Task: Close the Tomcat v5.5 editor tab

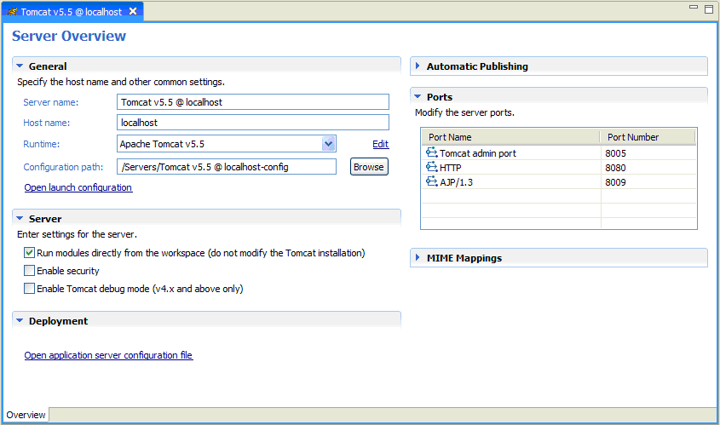Action: [133, 11]
